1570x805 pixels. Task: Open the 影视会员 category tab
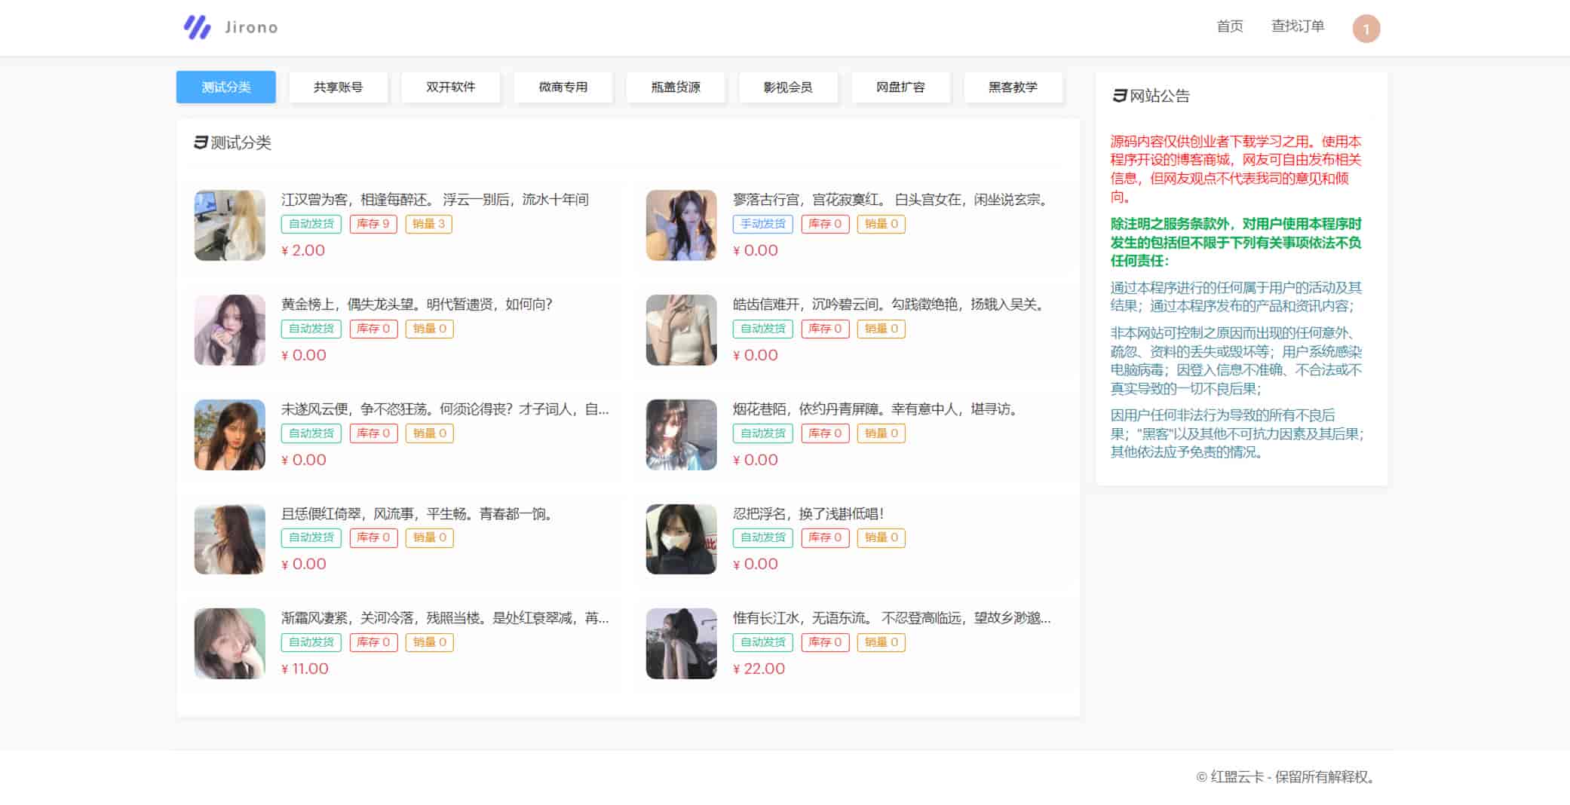(788, 87)
